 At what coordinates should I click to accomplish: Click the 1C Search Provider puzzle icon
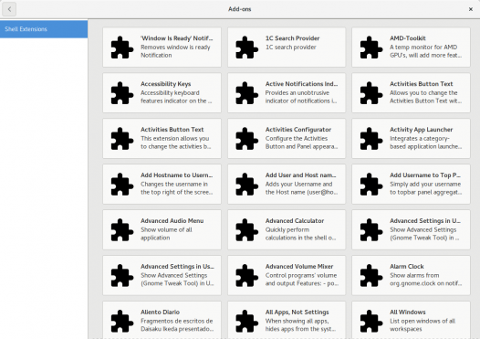[246, 48]
